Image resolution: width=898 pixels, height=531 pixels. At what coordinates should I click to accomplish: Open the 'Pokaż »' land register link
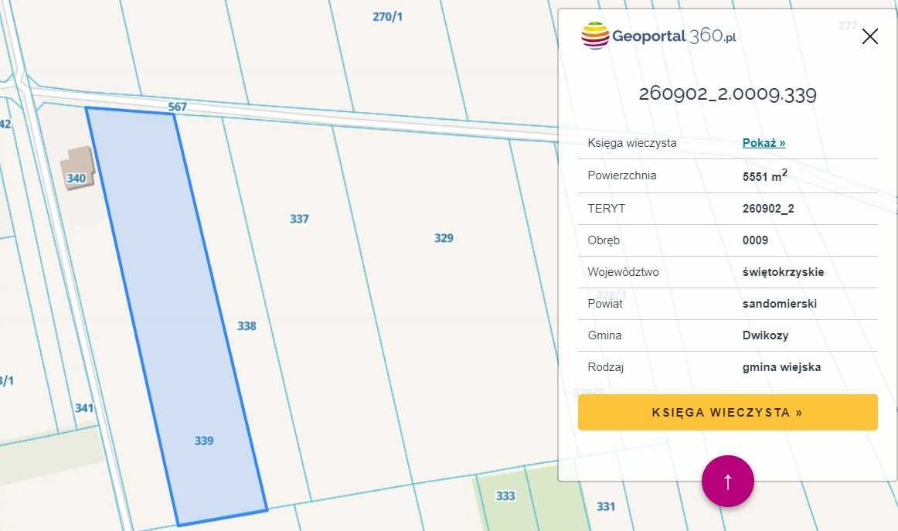tap(764, 142)
